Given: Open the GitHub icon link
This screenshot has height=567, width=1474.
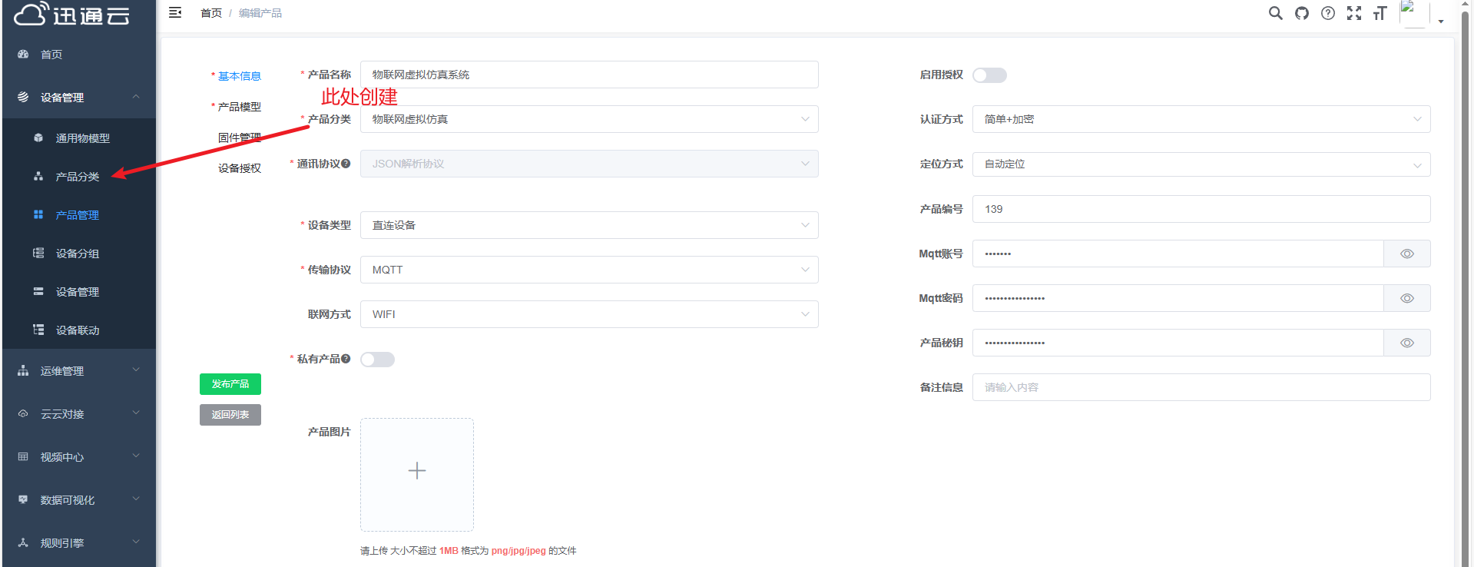Looking at the screenshot, I should [x=1301, y=13].
